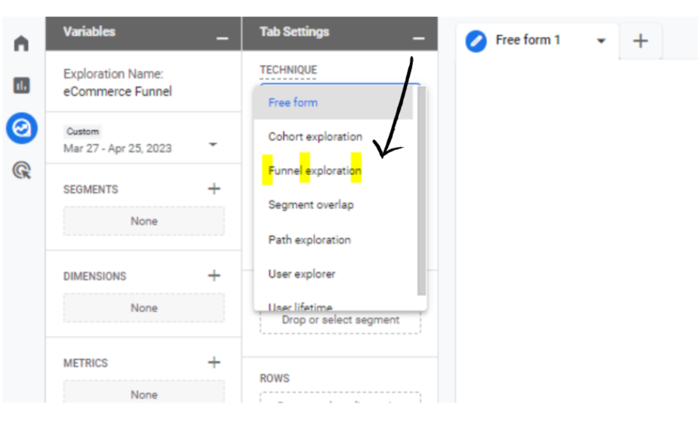Select Path exploration from the list
Image resolution: width=700 pixels, height=426 pixels.
pos(310,240)
